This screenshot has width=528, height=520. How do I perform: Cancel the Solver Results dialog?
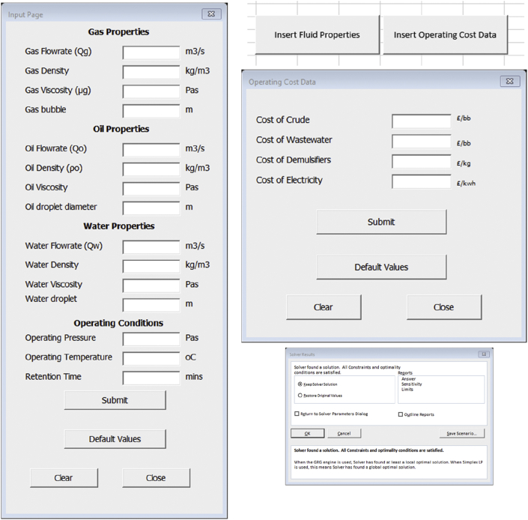pos(344,433)
